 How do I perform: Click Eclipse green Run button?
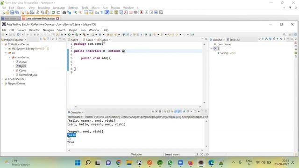point(70,35)
